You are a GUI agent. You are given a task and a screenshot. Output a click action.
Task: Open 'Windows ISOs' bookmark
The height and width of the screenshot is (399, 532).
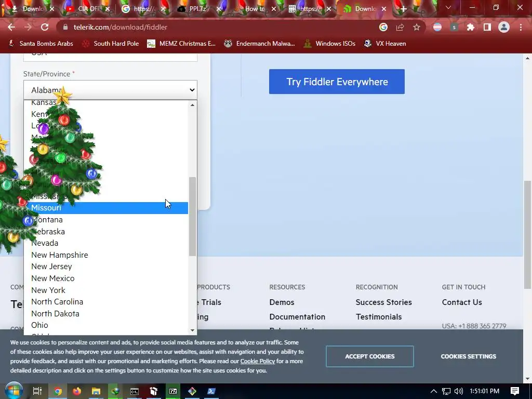(329, 44)
